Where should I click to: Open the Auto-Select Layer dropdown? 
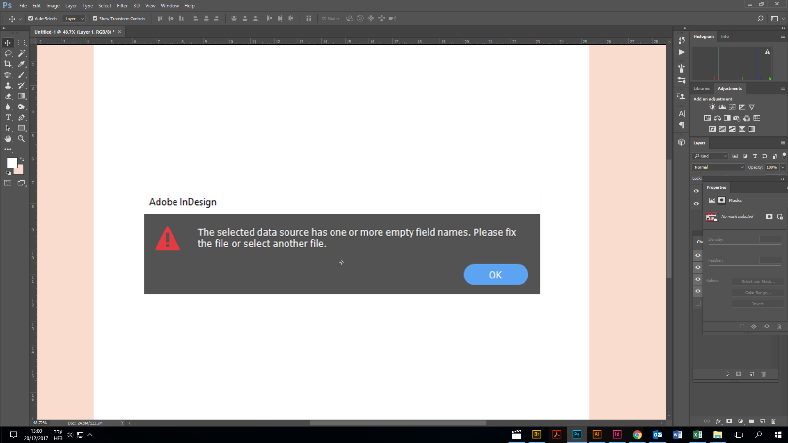(x=74, y=18)
